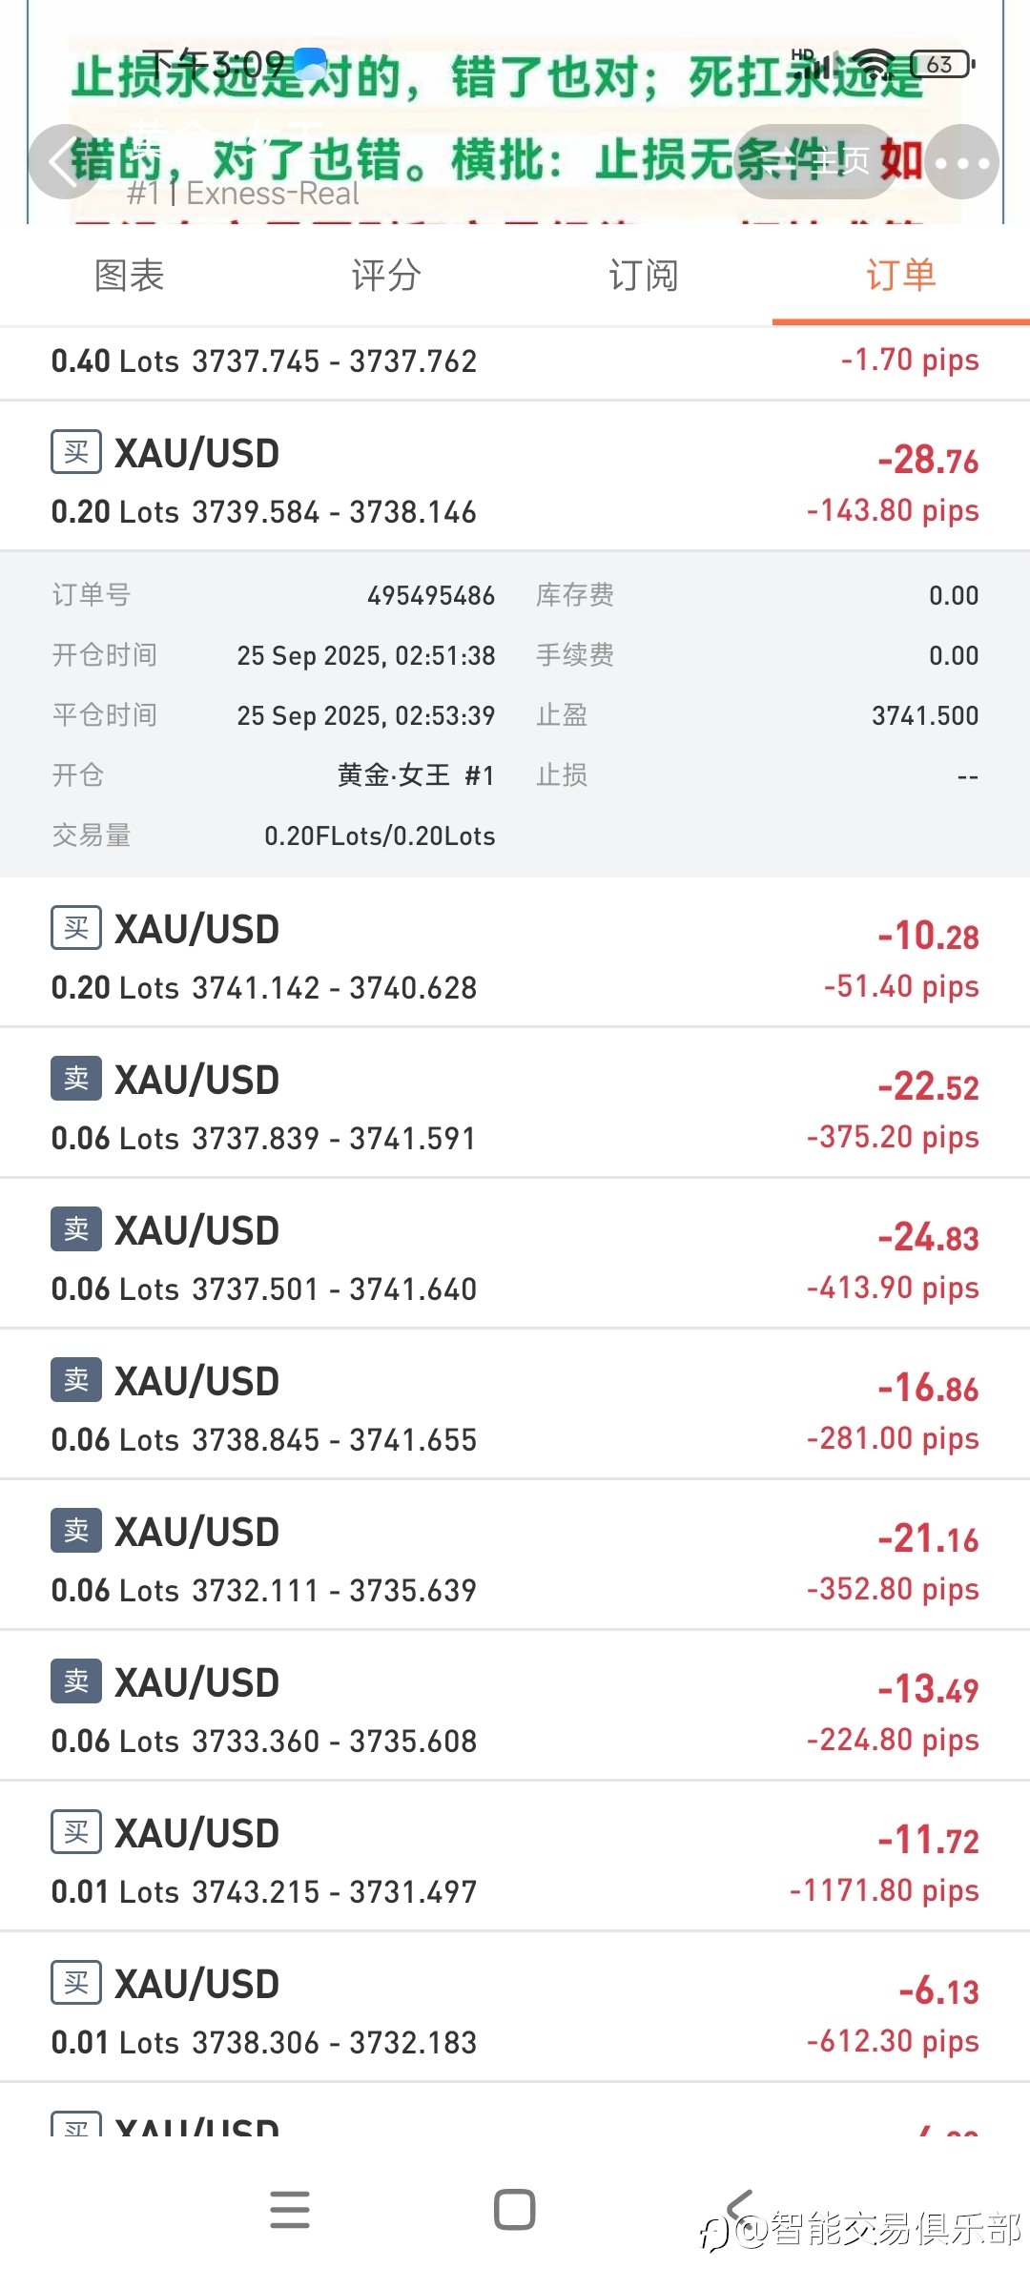Tap Android recent-apps menu icon
The width and height of the screenshot is (1030, 2289).
coord(290,2209)
